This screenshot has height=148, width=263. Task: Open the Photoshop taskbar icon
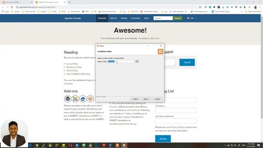click(x=97, y=145)
